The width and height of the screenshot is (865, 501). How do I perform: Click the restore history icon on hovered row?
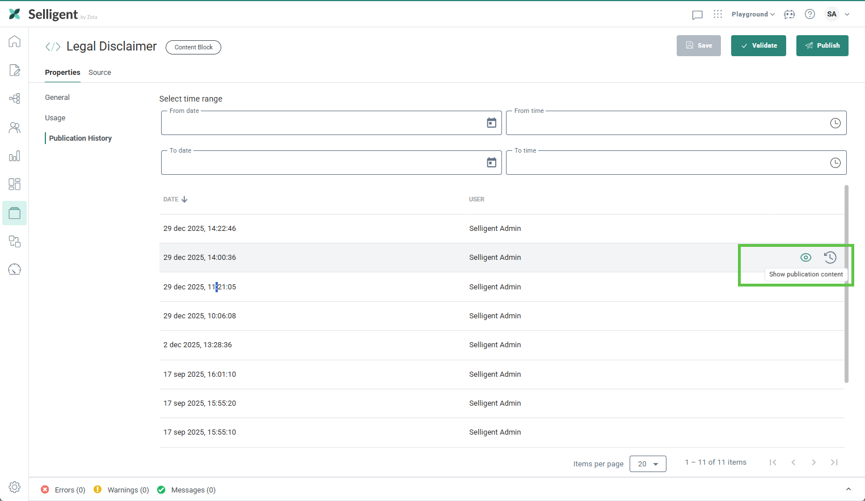(x=830, y=258)
